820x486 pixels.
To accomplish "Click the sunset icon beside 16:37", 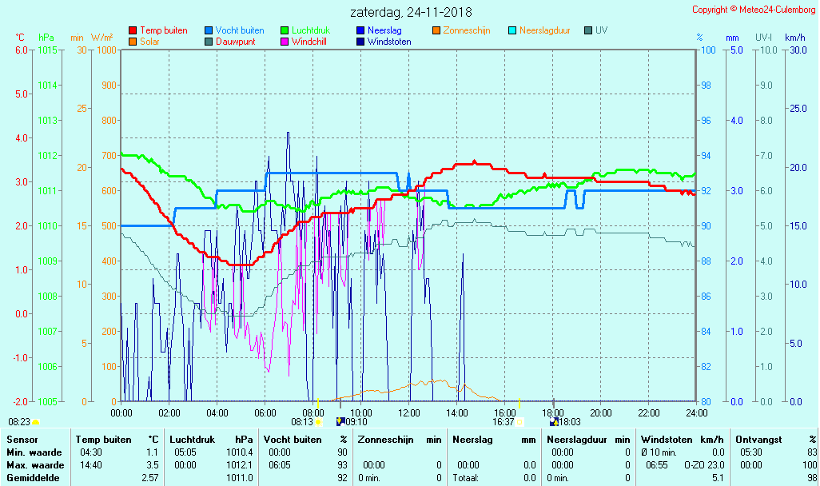I will (520, 421).
